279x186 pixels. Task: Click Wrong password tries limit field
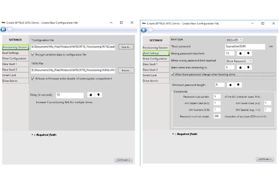pyautogui.click(x=230, y=53)
